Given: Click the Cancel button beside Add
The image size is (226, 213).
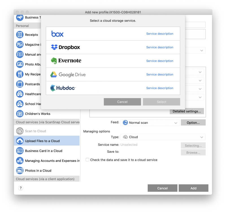Looking at the screenshot, I should 162,188.
